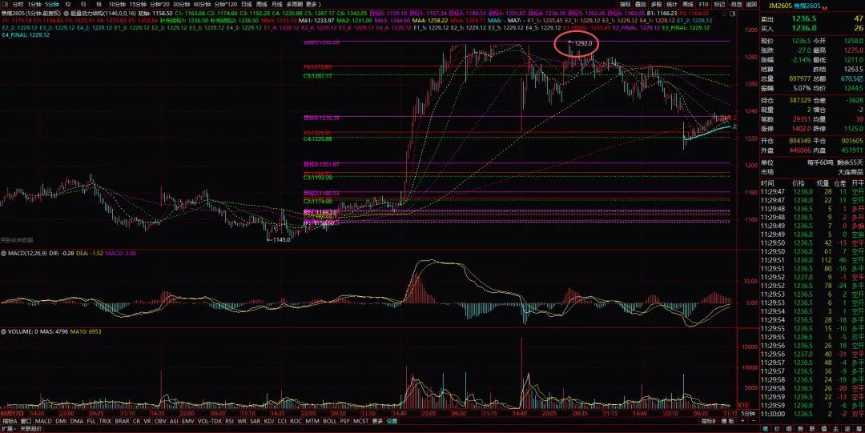Image resolution: width=865 pixels, height=433 pixels.
Task: Expand 更多 periods in top bar
Action: [314, 5]
